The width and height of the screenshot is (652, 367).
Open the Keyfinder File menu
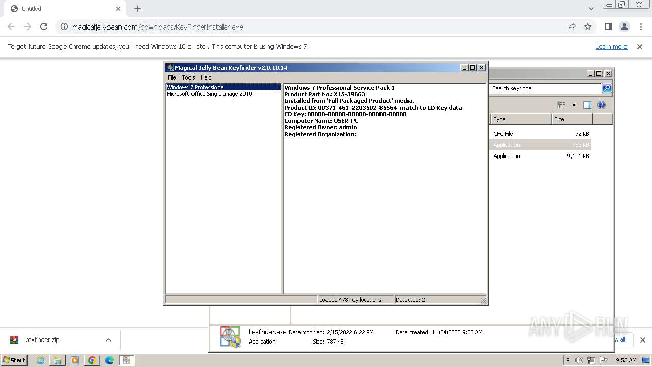[x=172, y=77]
